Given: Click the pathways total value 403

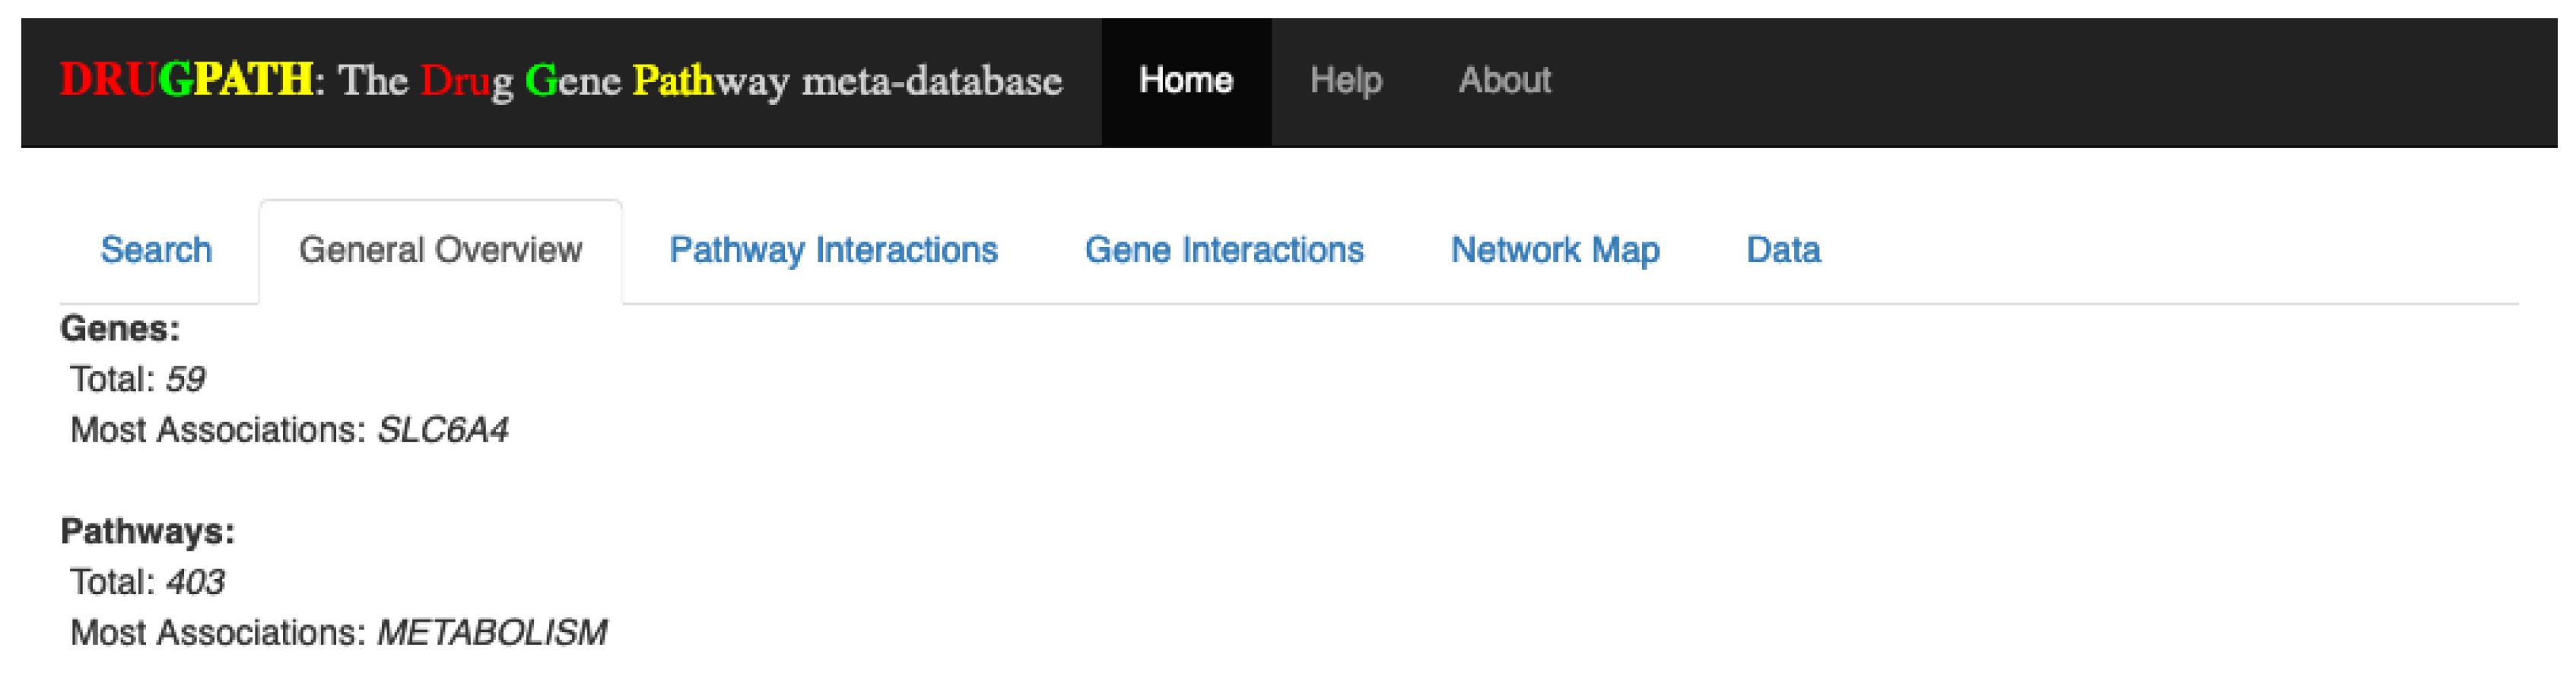Looking at the screenshot, I should click(x=195, y=582).
